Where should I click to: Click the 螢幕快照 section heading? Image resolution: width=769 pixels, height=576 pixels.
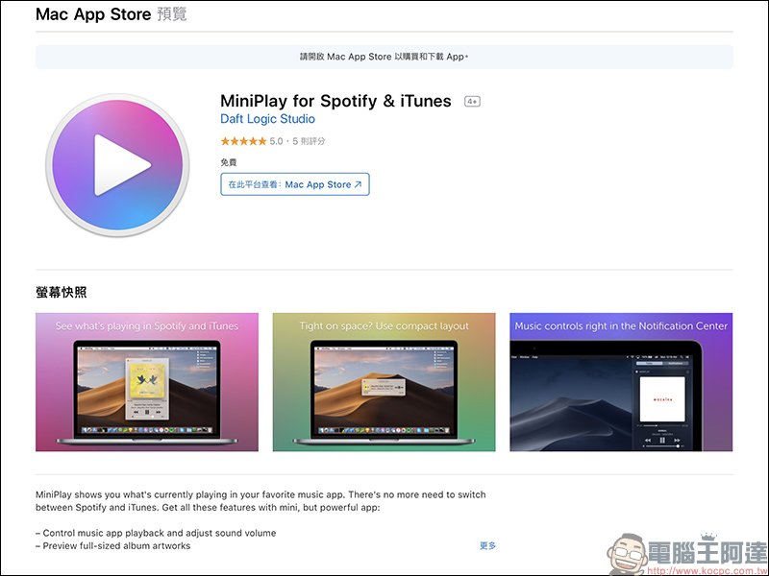(x=62, y=293)
